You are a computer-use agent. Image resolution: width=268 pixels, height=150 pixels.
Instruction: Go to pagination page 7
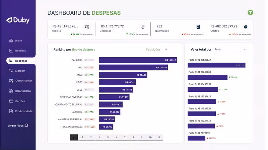coord(125,137)
